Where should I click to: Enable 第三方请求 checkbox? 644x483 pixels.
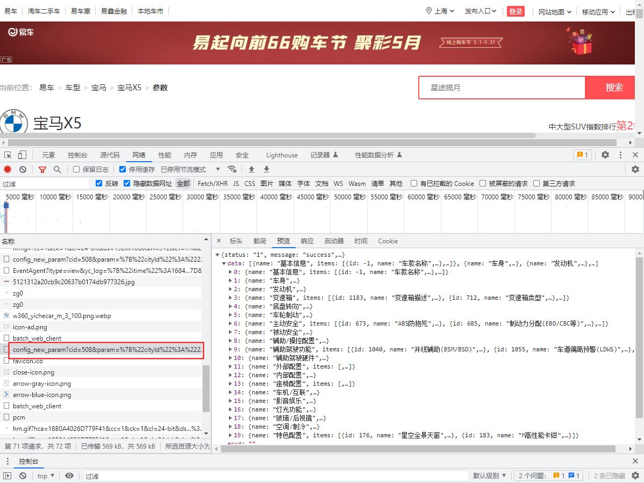pos(536,183)
